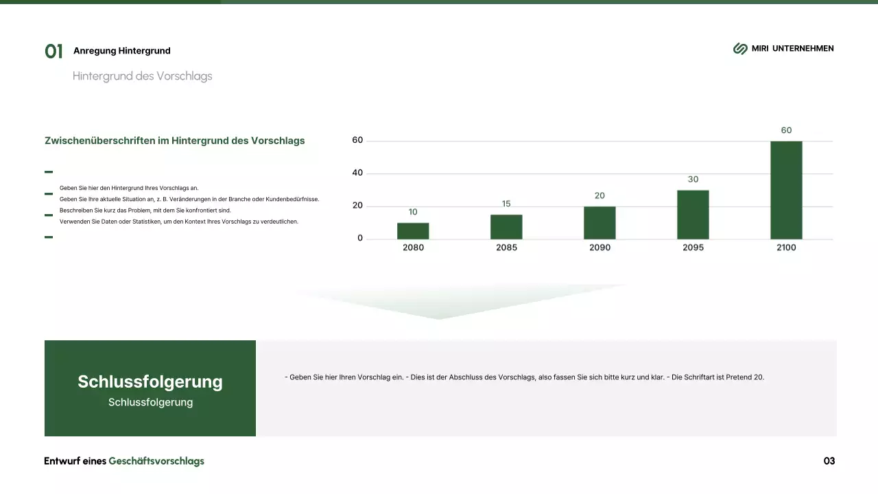Click the 2080 bar in the chart
878x494 pixels.
pos(413,231)
